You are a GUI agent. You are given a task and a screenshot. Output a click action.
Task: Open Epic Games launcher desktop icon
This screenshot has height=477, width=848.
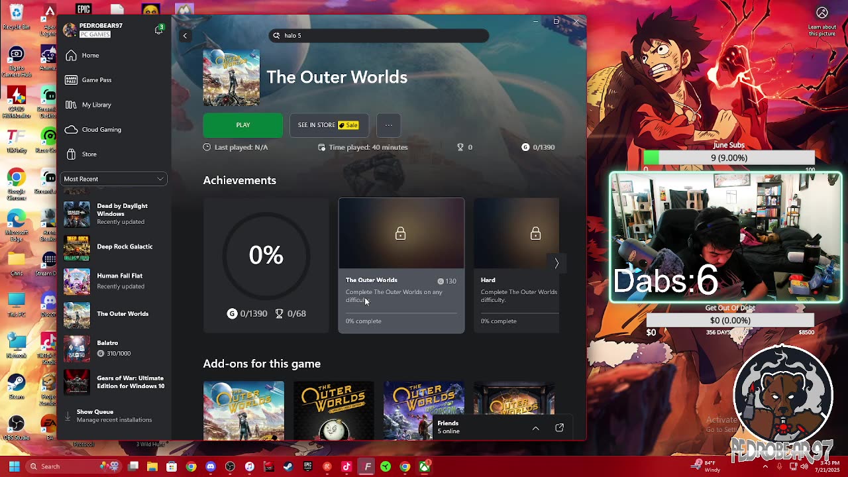coord(83,9)
